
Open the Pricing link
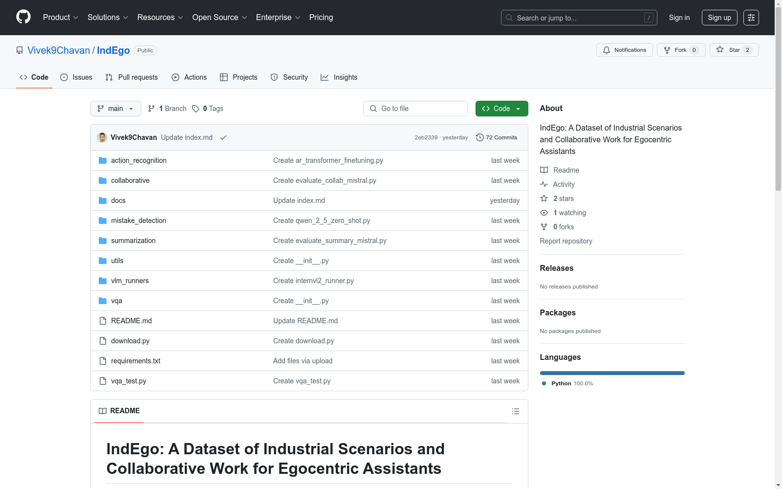coord(321,18)
